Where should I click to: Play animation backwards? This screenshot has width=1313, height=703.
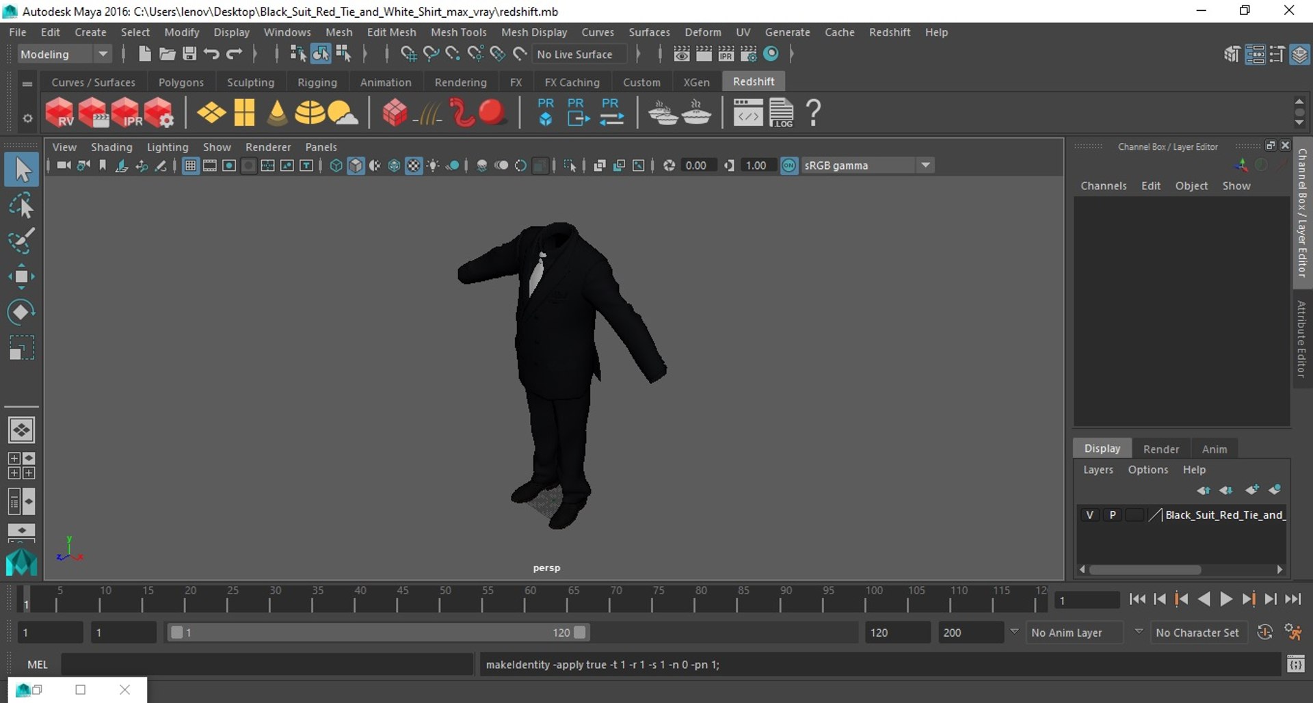click(1204, 599)
